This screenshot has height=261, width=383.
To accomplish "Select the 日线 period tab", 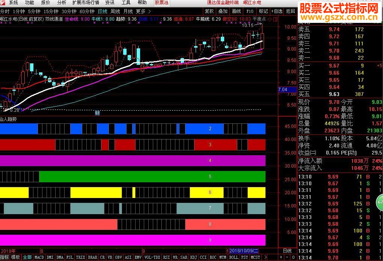I will pos(103,11).
